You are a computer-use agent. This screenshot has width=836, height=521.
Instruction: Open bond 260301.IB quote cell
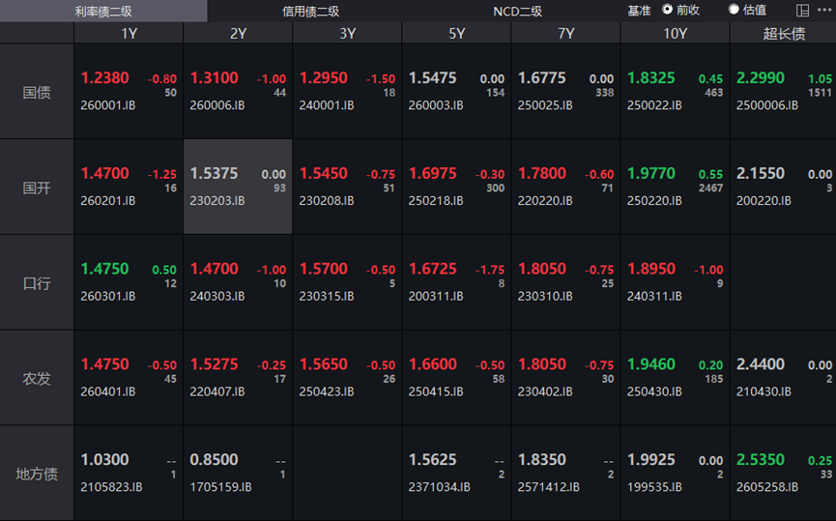[x=129, y=282]
